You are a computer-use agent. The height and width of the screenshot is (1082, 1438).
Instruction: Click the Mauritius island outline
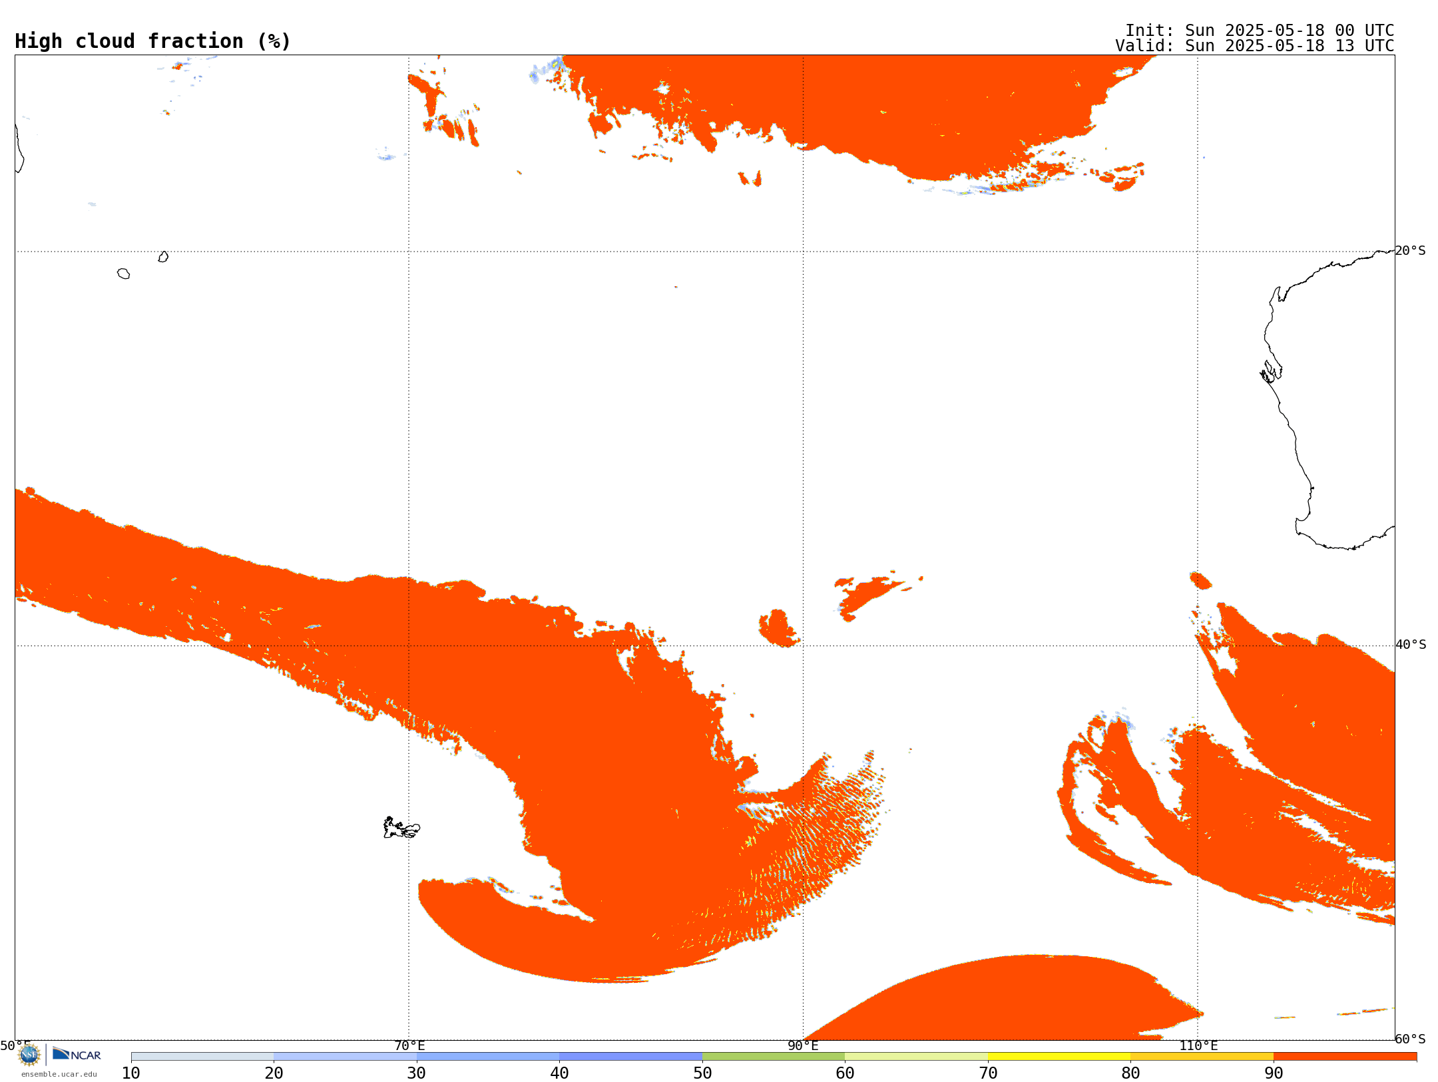[x=163, y=257]
